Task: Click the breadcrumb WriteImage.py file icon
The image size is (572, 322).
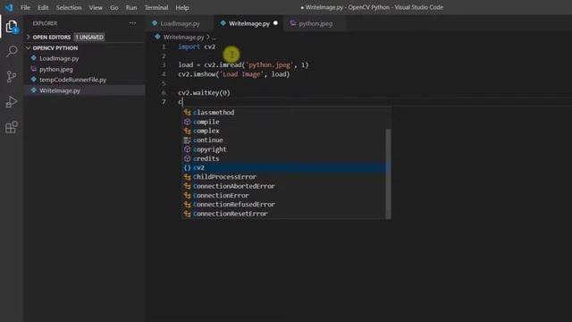Action: [x=157, y=37]
